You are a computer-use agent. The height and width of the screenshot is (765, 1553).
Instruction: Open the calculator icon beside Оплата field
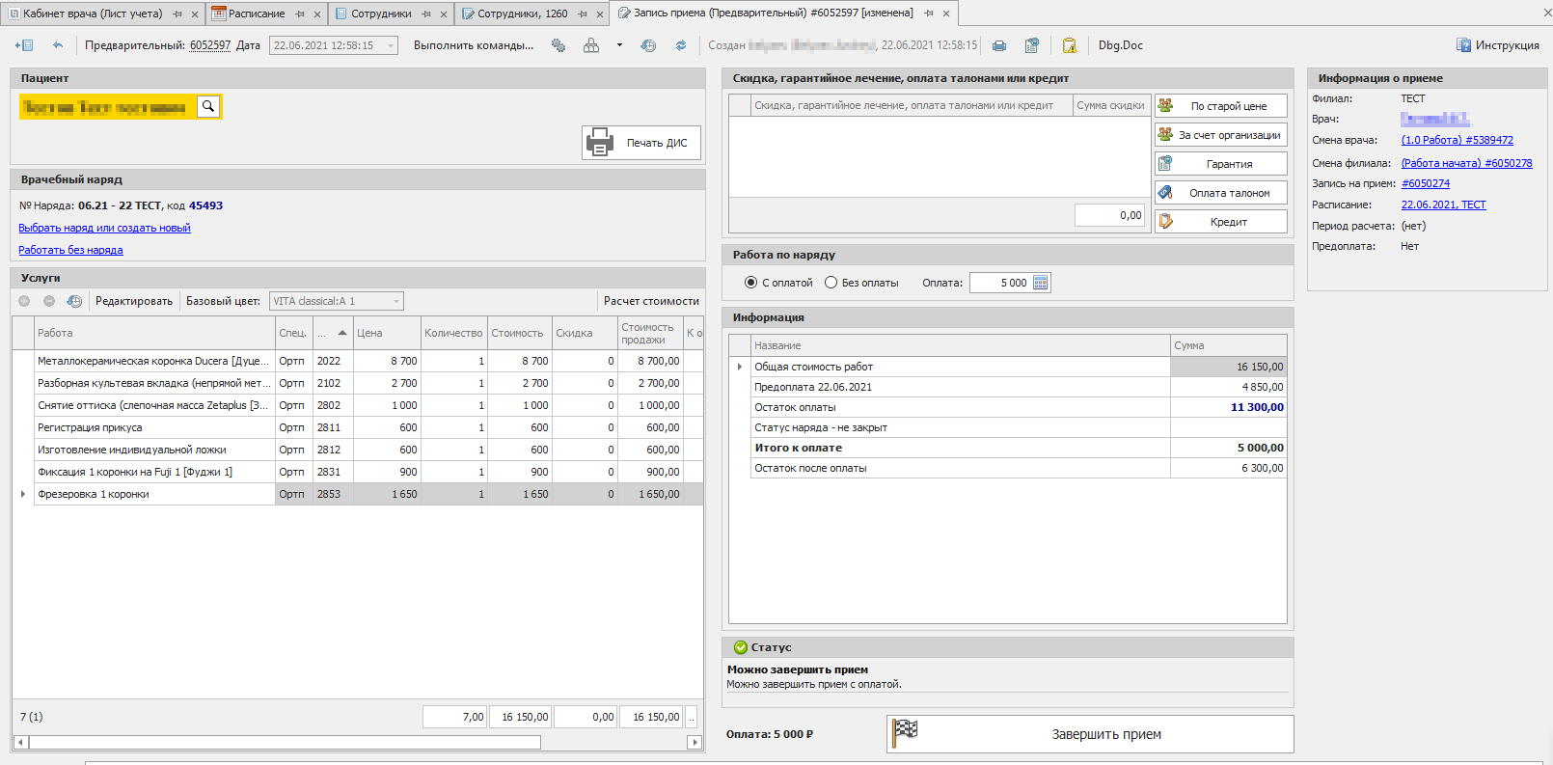click(x=1040, y=283)
